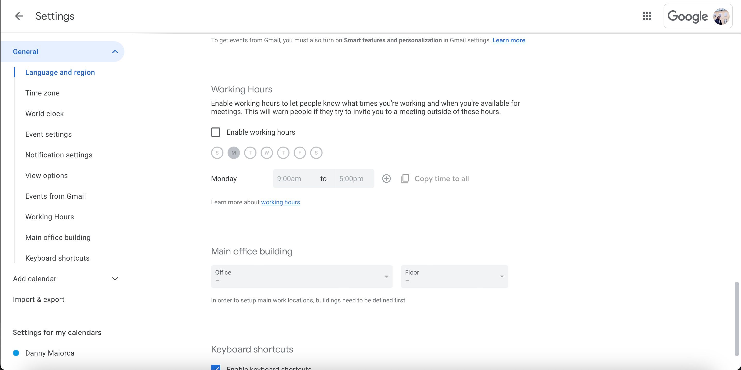Go to Notification settings in sidebar
Screen dimensions: 741x370
click(59, 155)
